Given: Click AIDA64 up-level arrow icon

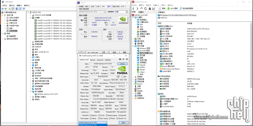Looking at the screenshot, I should pyautogui.click(x=142, y=8).
